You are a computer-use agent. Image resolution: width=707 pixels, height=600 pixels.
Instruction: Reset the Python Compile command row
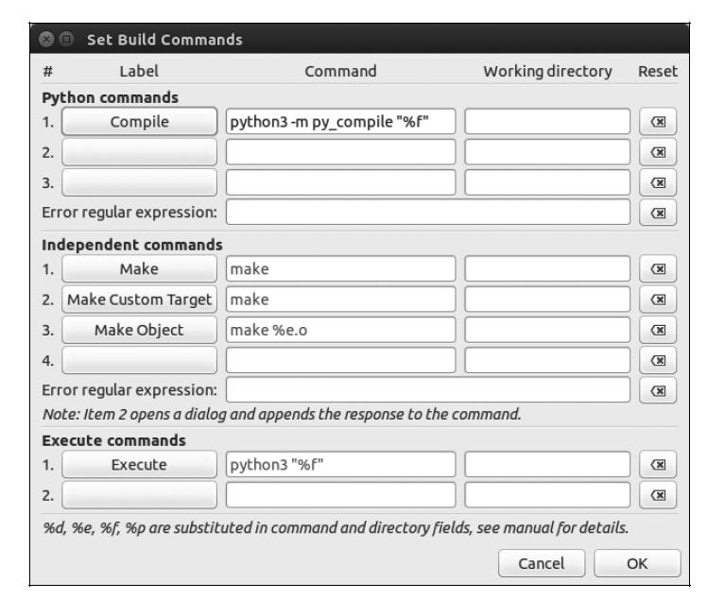pyautogui.click(x=658, y=122)
